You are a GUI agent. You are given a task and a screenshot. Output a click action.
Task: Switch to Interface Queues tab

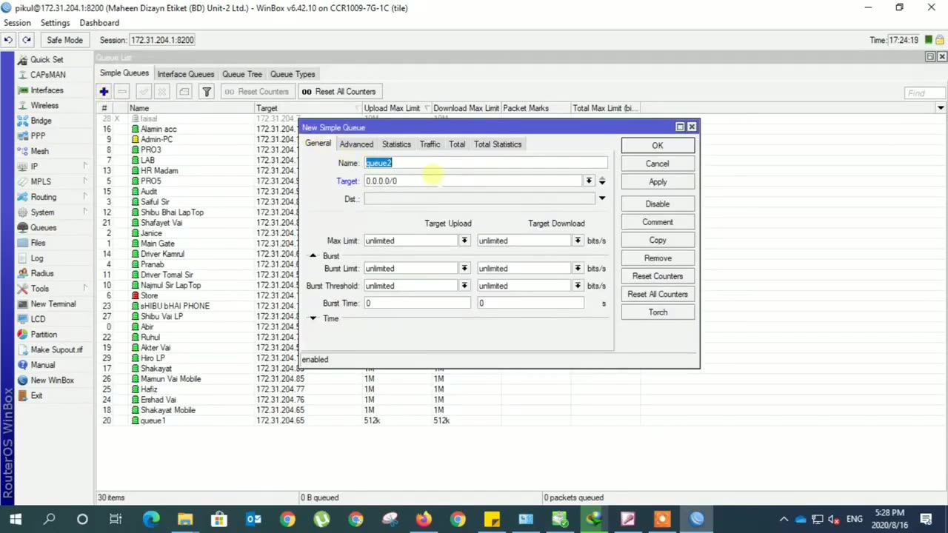pos(185,74)
